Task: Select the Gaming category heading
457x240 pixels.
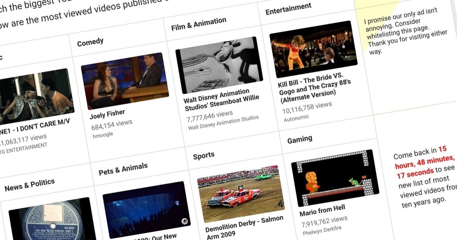Action: click(x=300, y=139)
